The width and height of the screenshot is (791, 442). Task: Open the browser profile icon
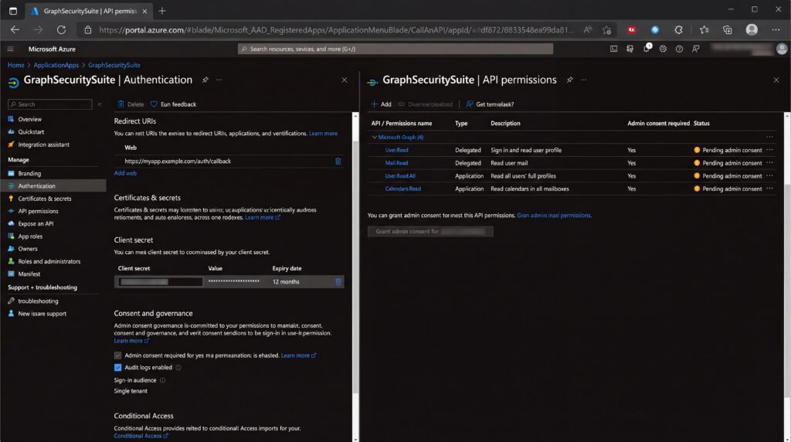click(752, 30)
